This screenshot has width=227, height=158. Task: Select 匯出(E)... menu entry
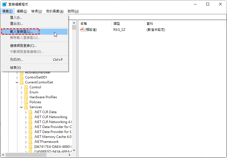[17, 24]
